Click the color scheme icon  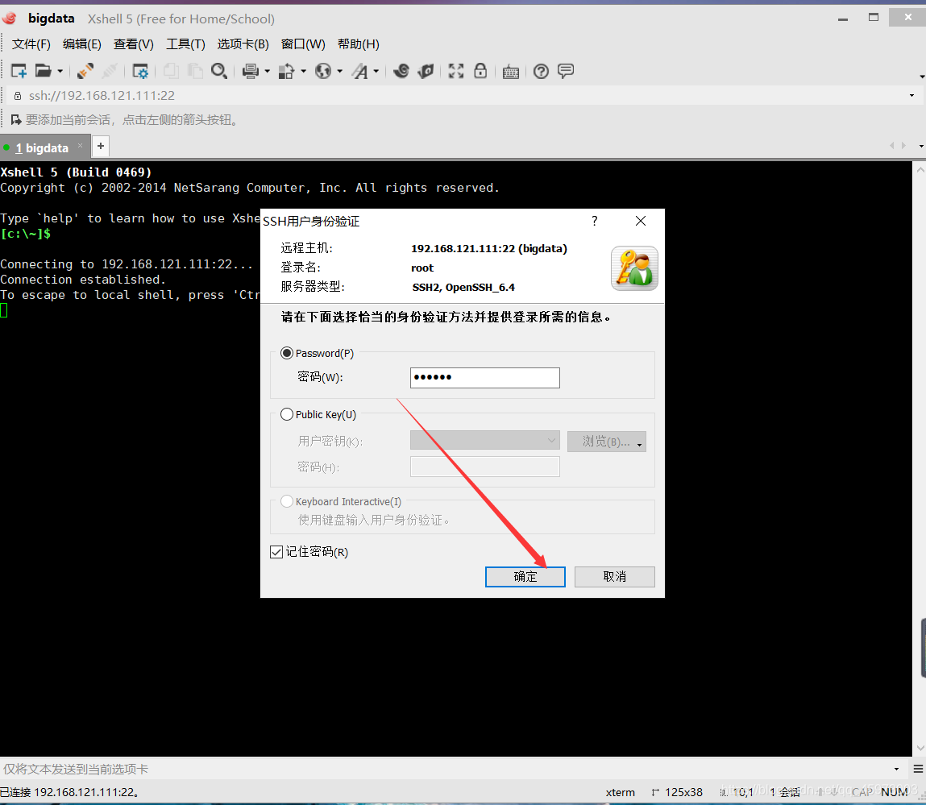pos(286,72)
